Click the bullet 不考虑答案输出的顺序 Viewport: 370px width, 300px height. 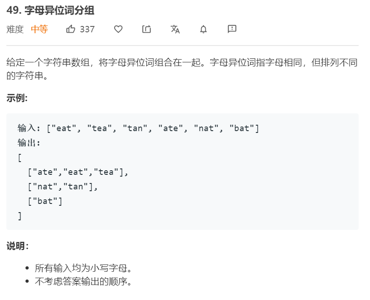tap(85, 281)
